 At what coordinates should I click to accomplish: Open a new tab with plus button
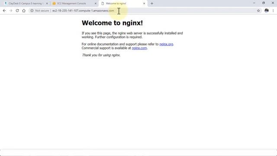click(x=152, y=3)
